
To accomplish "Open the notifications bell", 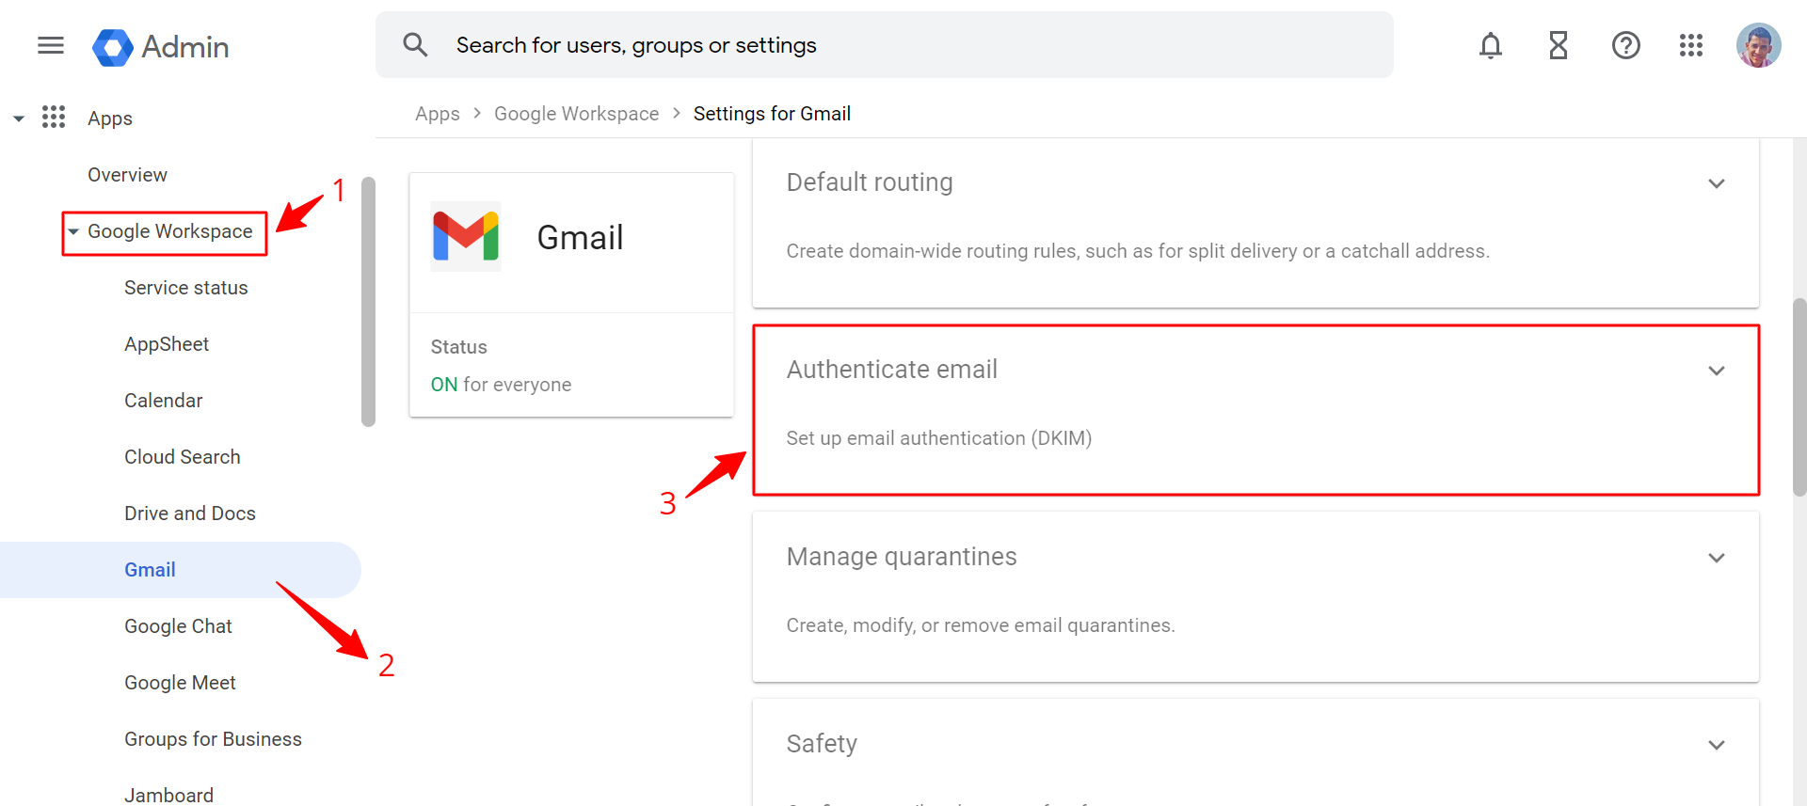I will pyautogui.click(x=1490, y=45).
